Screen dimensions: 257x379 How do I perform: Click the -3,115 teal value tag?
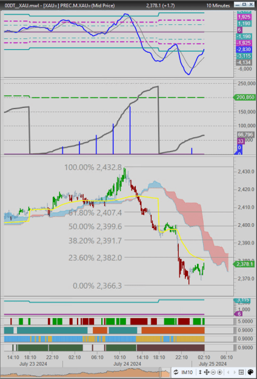point(245,56)
